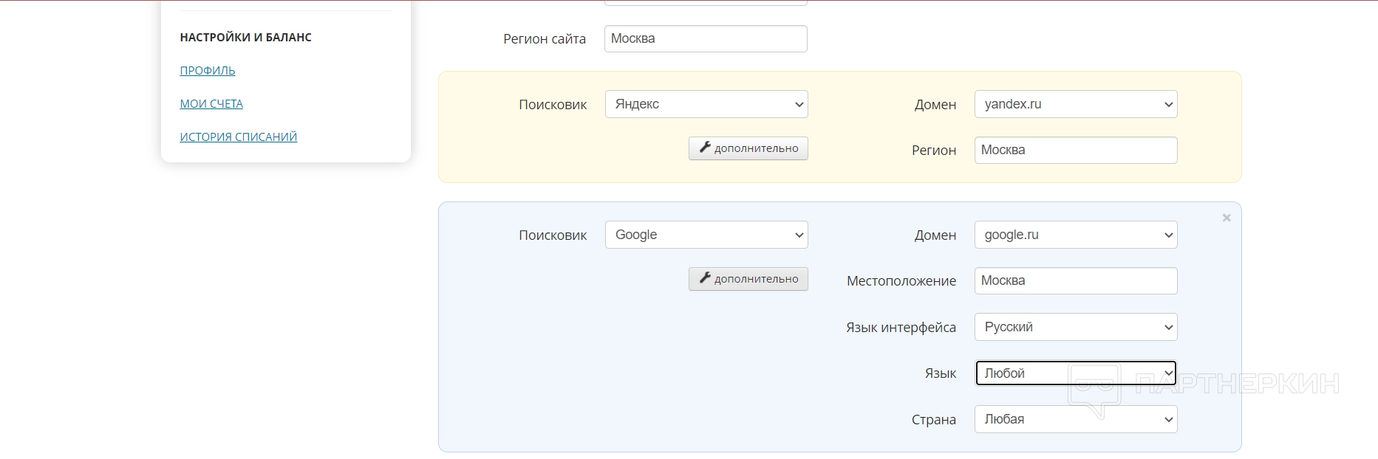Go to МОИ СЧЕТА
The width and height of the screenshot is (1378, 459).
[x=211, y=104]
